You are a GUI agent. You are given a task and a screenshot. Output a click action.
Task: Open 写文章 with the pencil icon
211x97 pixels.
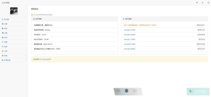tap(3, 20)
